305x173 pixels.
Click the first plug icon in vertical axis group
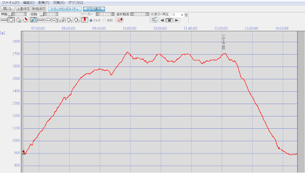pyautogui.click(x=70, y=20)
